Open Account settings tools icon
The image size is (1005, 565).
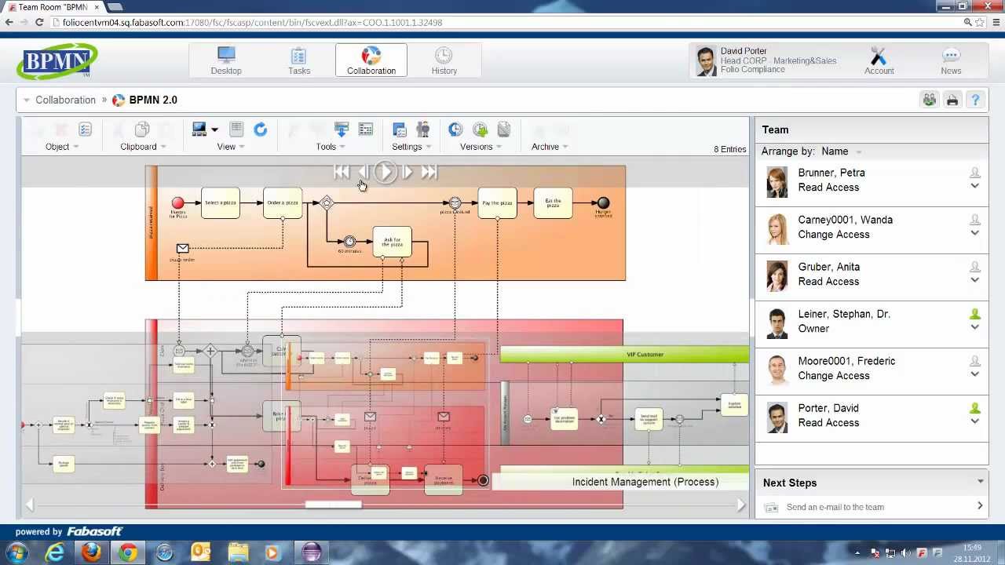(x=879, y=56)
